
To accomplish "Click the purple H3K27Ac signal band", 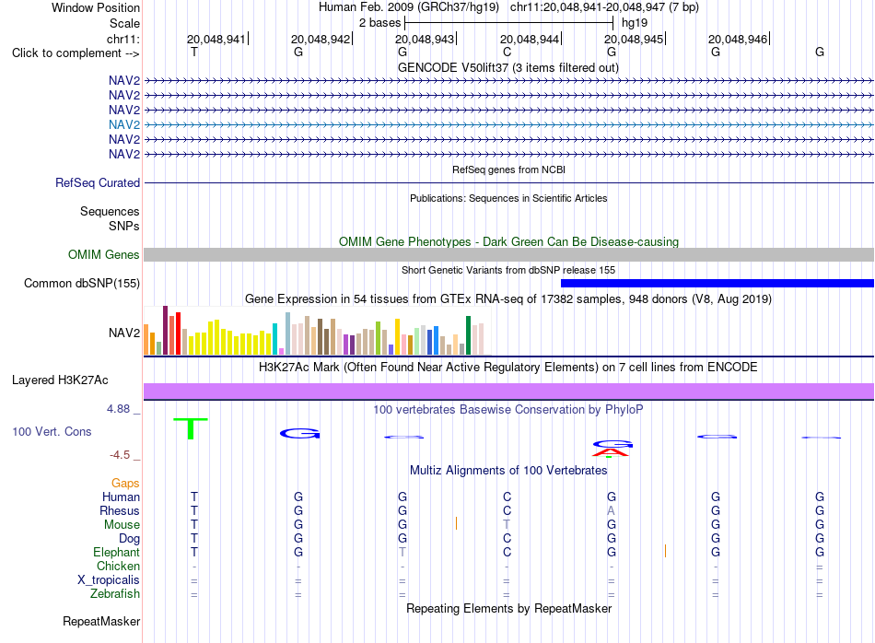I will [508, 391].
